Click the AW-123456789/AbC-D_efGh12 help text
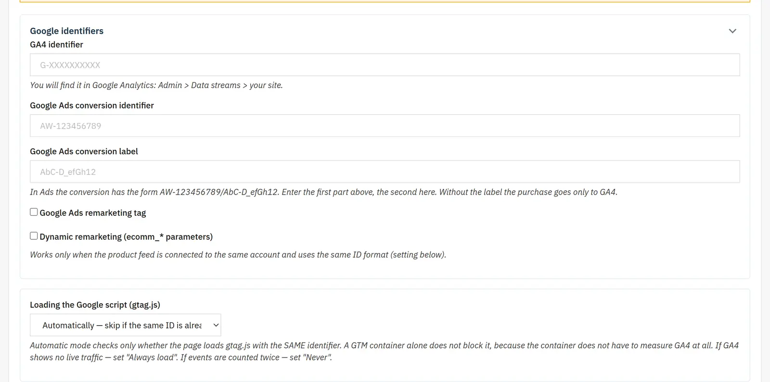770x382 pixels. (323, 192)
